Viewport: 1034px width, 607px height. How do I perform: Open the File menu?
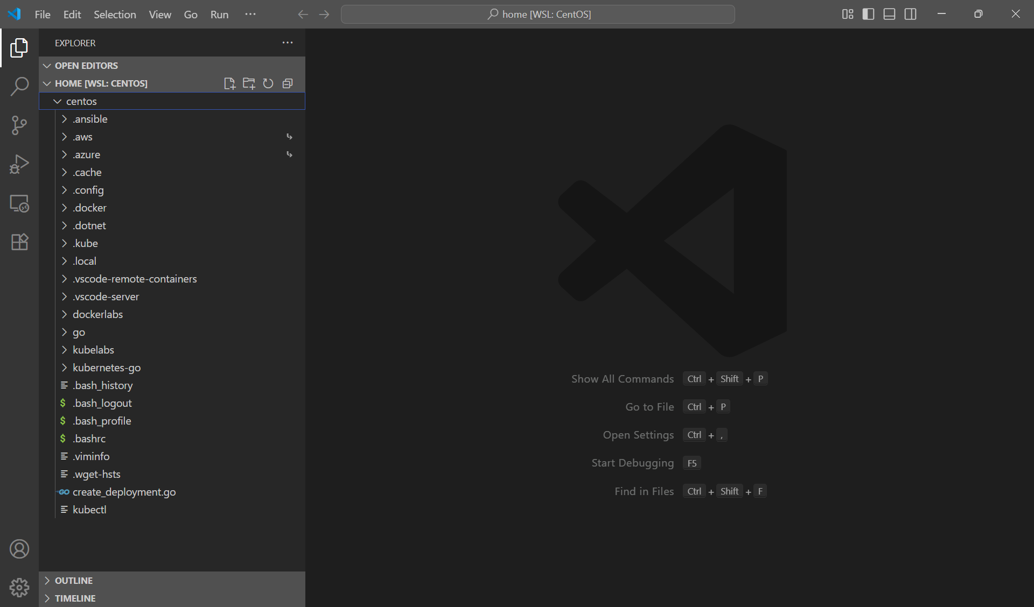[x=43, y=15]
